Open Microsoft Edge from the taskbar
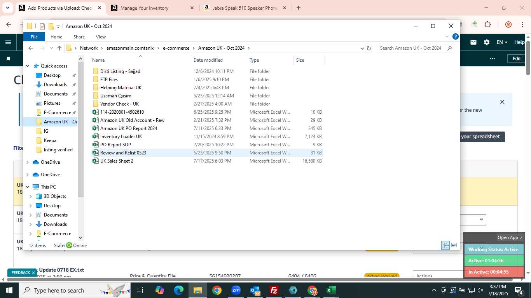Image resolution: width=531 pixels, height=298 pixels. pyautogui.click(x=179, y=290)
